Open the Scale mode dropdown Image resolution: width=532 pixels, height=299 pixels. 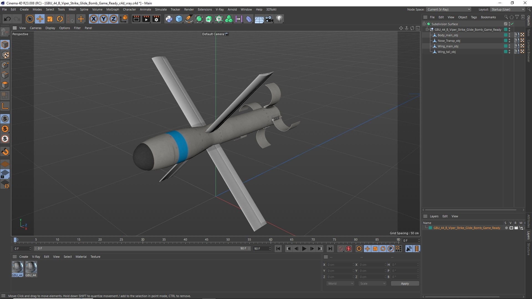click(372, 283)
